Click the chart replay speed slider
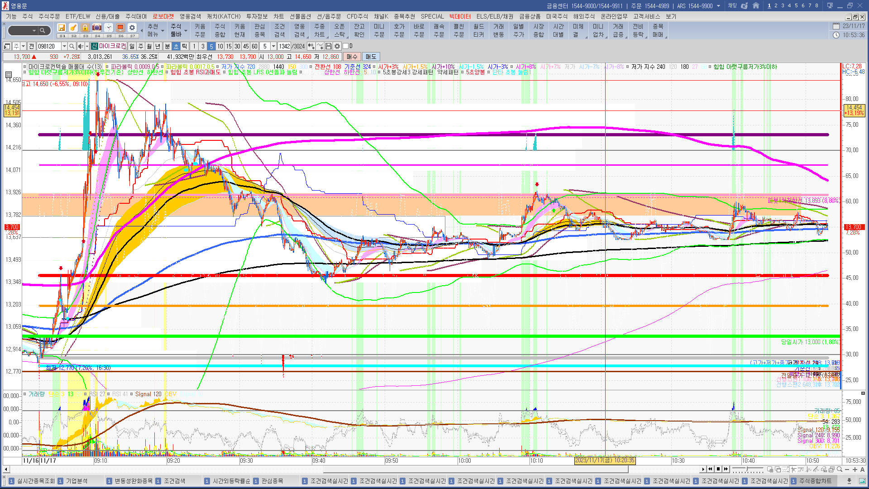 tap(747, 469)
